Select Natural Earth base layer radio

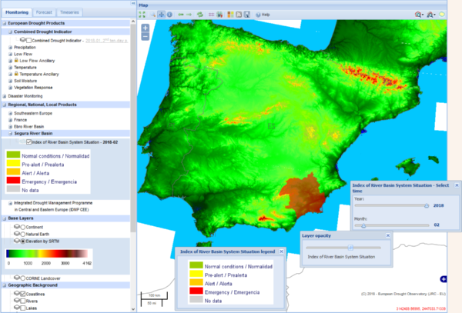pyautogui.click(x=22, y=234)
